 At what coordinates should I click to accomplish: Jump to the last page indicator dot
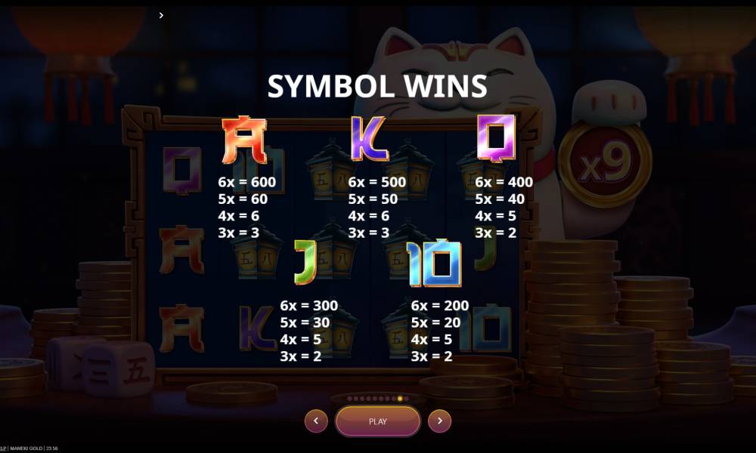407,399
